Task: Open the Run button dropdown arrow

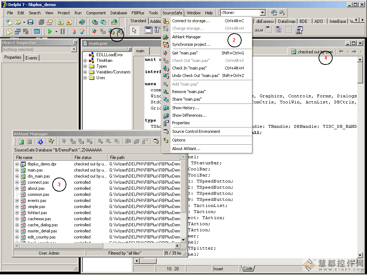Action: point(56,32)
